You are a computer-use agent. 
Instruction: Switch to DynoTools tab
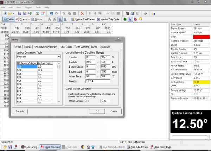pyautogui.click(x=105, y=47)
